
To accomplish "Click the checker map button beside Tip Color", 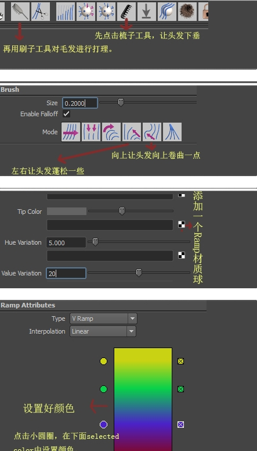I will tap(182, 225).
